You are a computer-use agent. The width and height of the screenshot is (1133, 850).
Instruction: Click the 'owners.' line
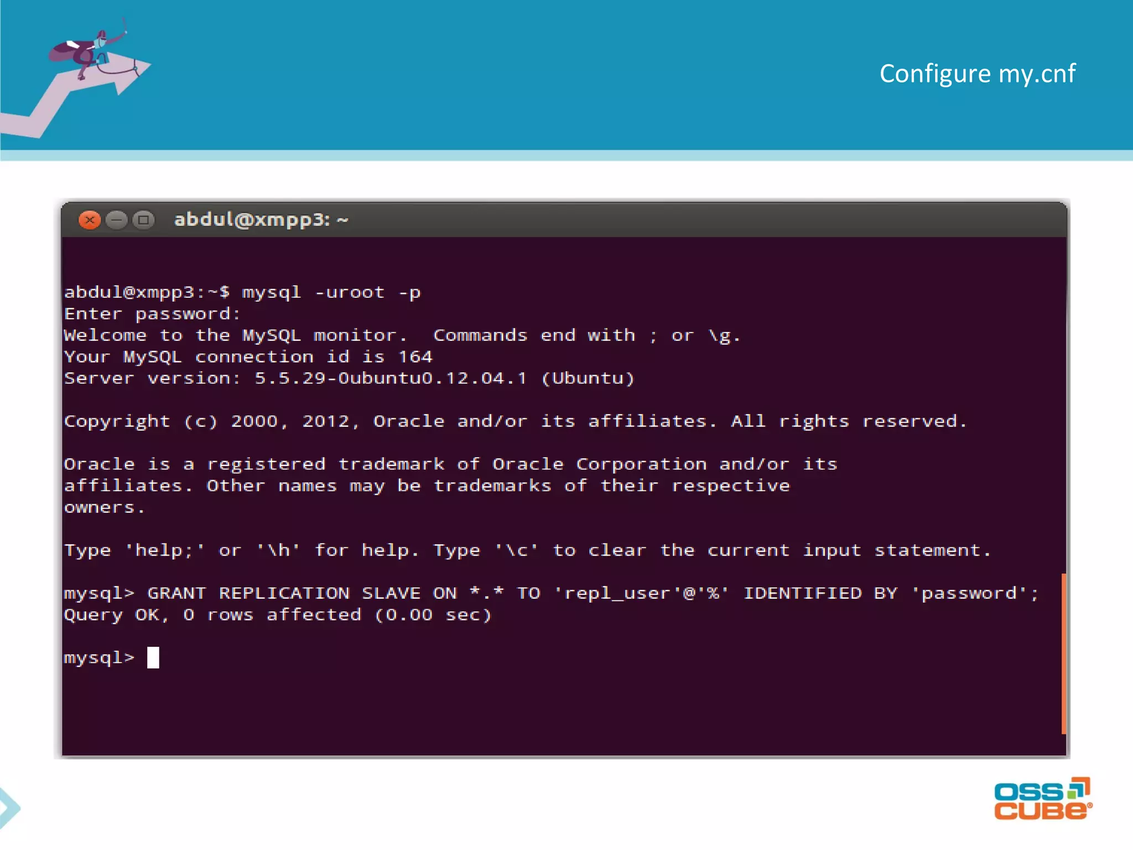105,507
